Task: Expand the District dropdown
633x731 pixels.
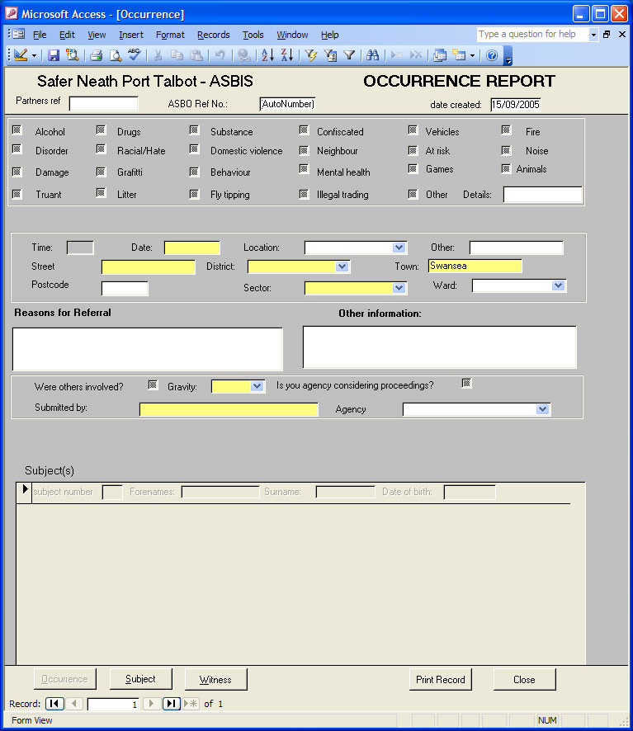Action: (x=342, y=266)
